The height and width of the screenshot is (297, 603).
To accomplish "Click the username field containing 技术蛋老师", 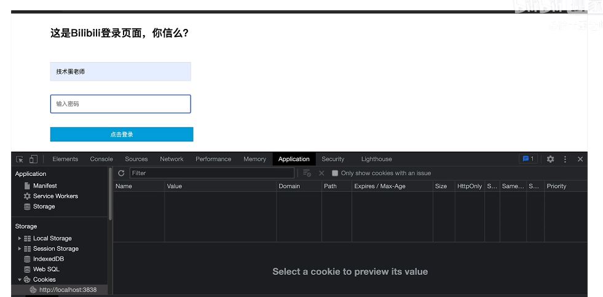I will coord(120,71).
